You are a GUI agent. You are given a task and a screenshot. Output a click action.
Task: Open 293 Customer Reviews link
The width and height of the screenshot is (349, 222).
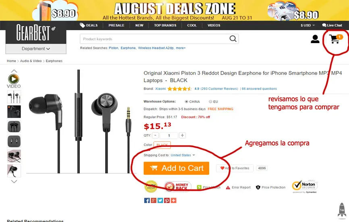[x=219, y=89]
